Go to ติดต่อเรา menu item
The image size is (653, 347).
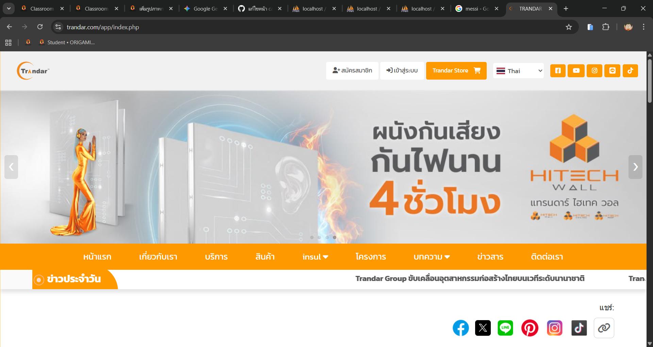point(547,257)
